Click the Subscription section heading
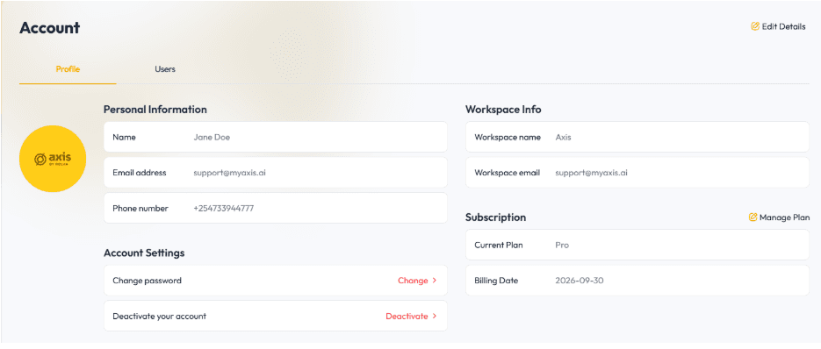Viewport: 821px width, 349px height. pos(496,217)
